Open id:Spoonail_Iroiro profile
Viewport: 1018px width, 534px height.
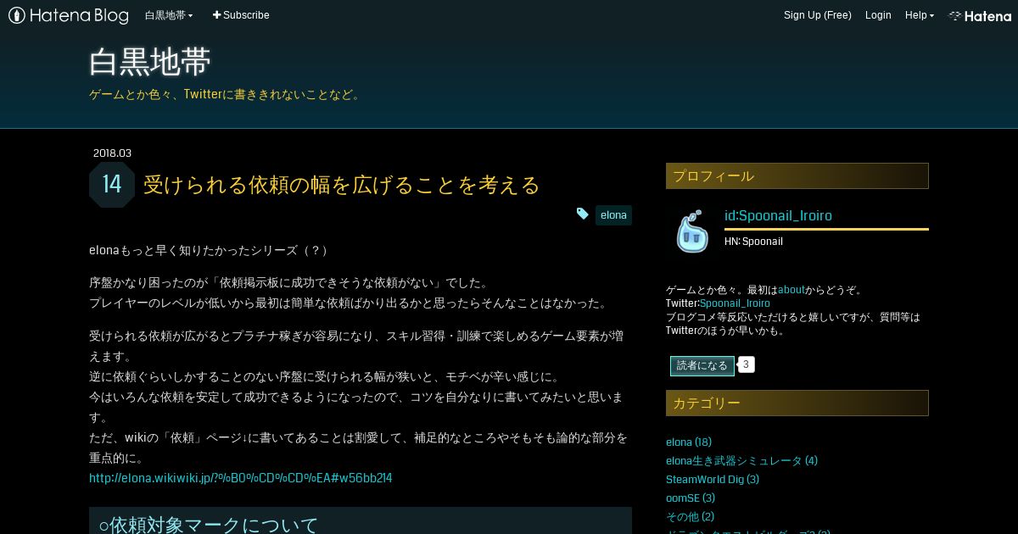tap(778, 216)
